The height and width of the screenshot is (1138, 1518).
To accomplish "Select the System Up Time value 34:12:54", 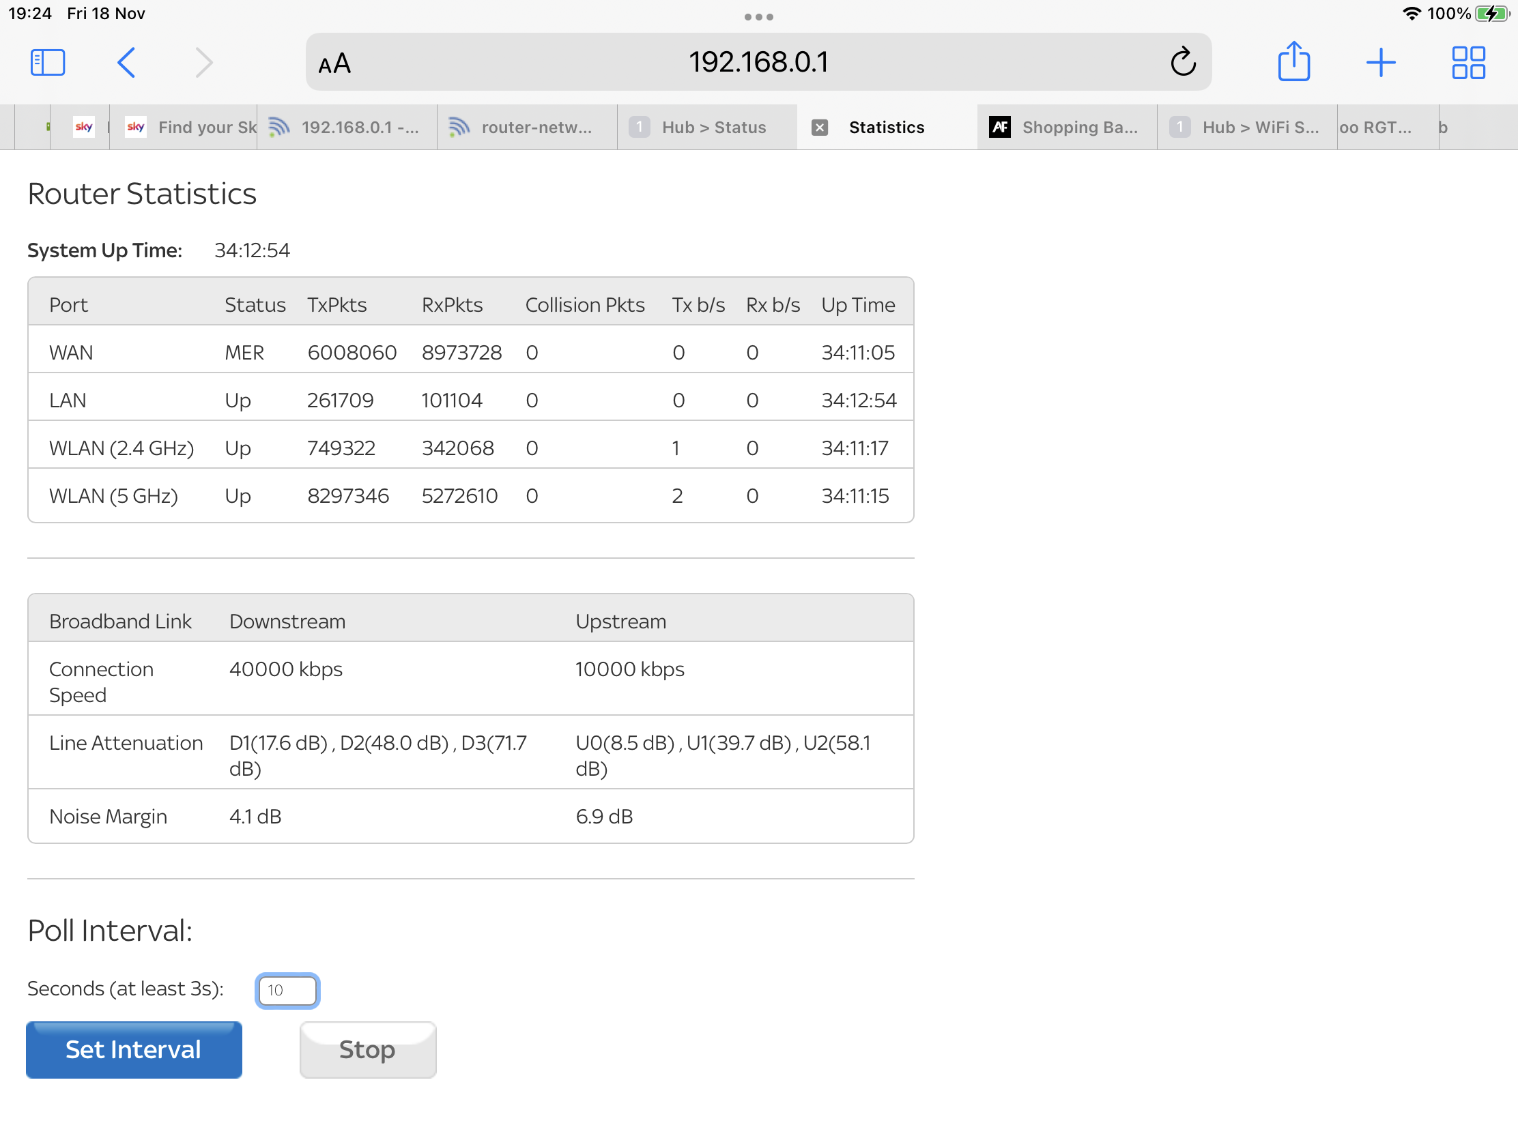I will coord(252,250).
